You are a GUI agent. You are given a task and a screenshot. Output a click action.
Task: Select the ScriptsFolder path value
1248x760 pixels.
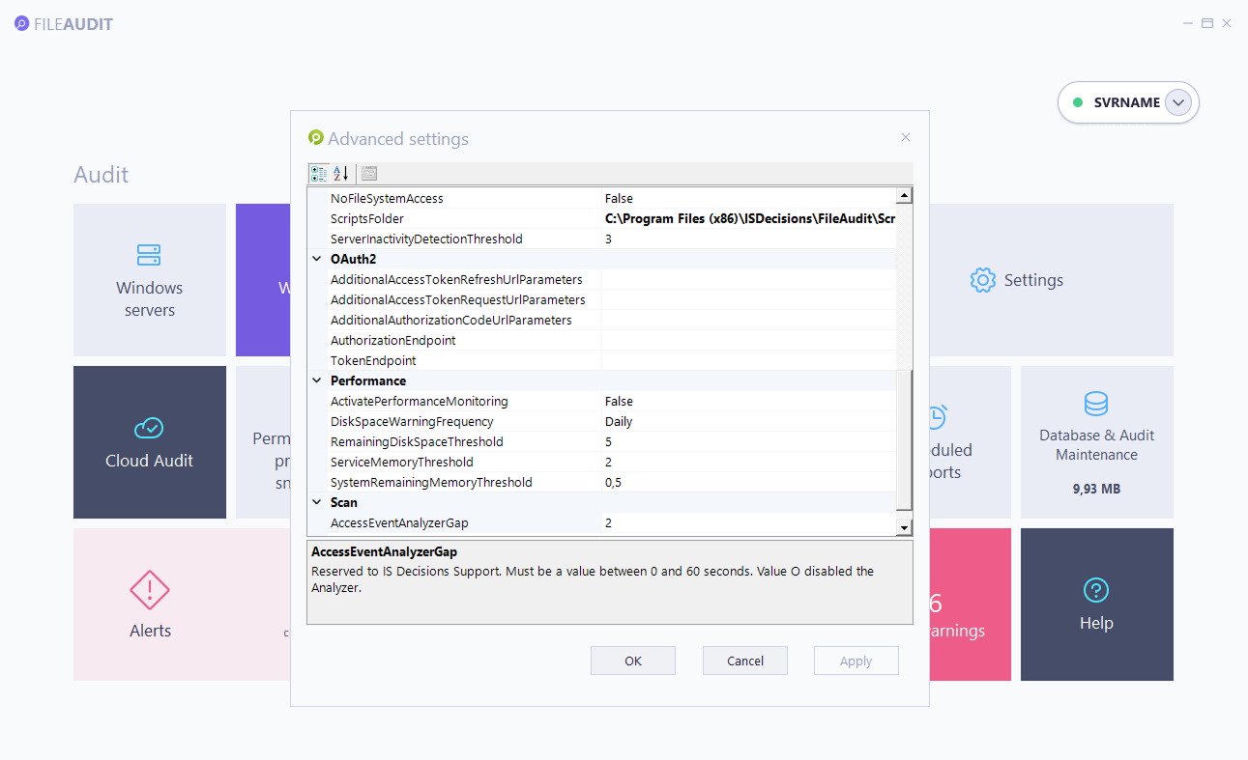coord(749,218)
